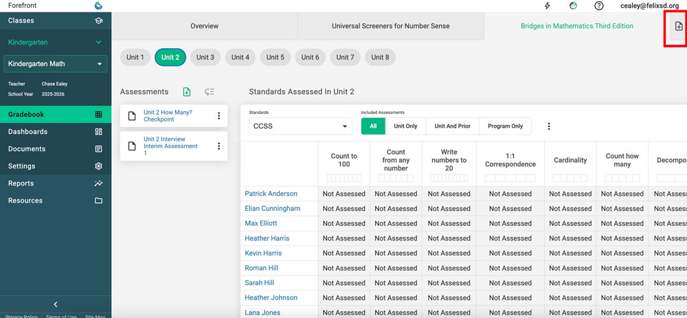
Task: Open the lightning bolt quick actions icon
Action: tap(548, 5)
